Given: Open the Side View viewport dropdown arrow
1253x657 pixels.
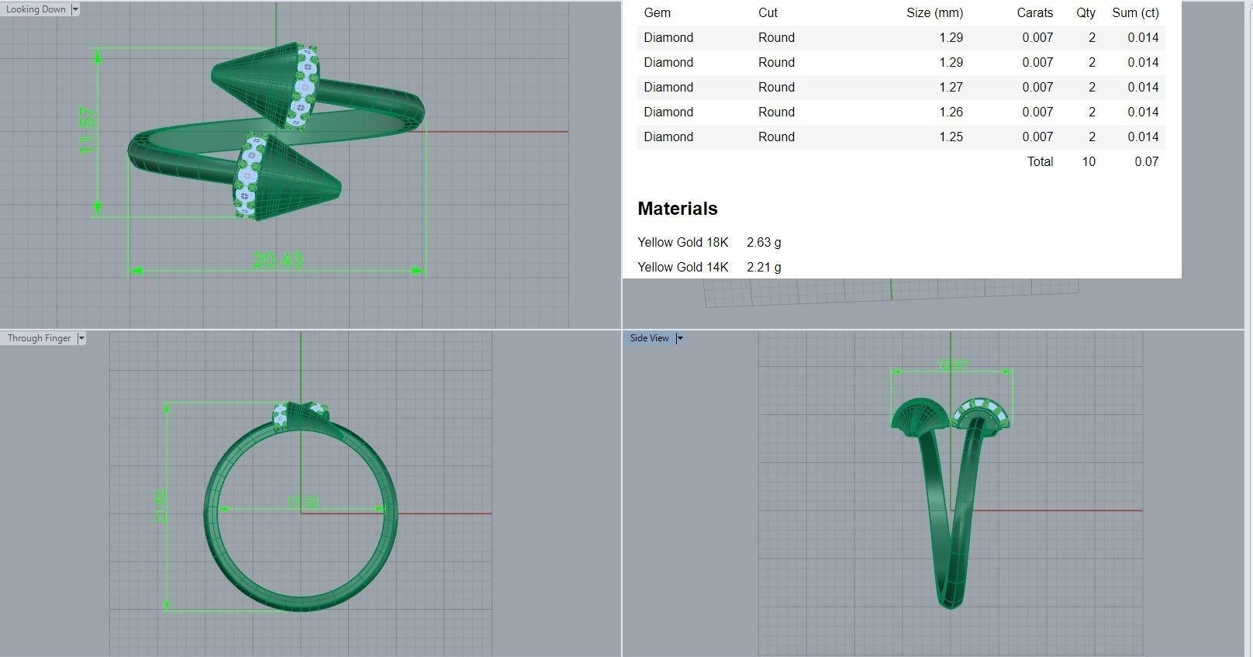Looking at the screenshot, I should [x=680, y=338].
